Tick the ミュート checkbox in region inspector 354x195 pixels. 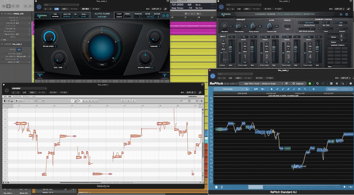click(x=17, y=17)
